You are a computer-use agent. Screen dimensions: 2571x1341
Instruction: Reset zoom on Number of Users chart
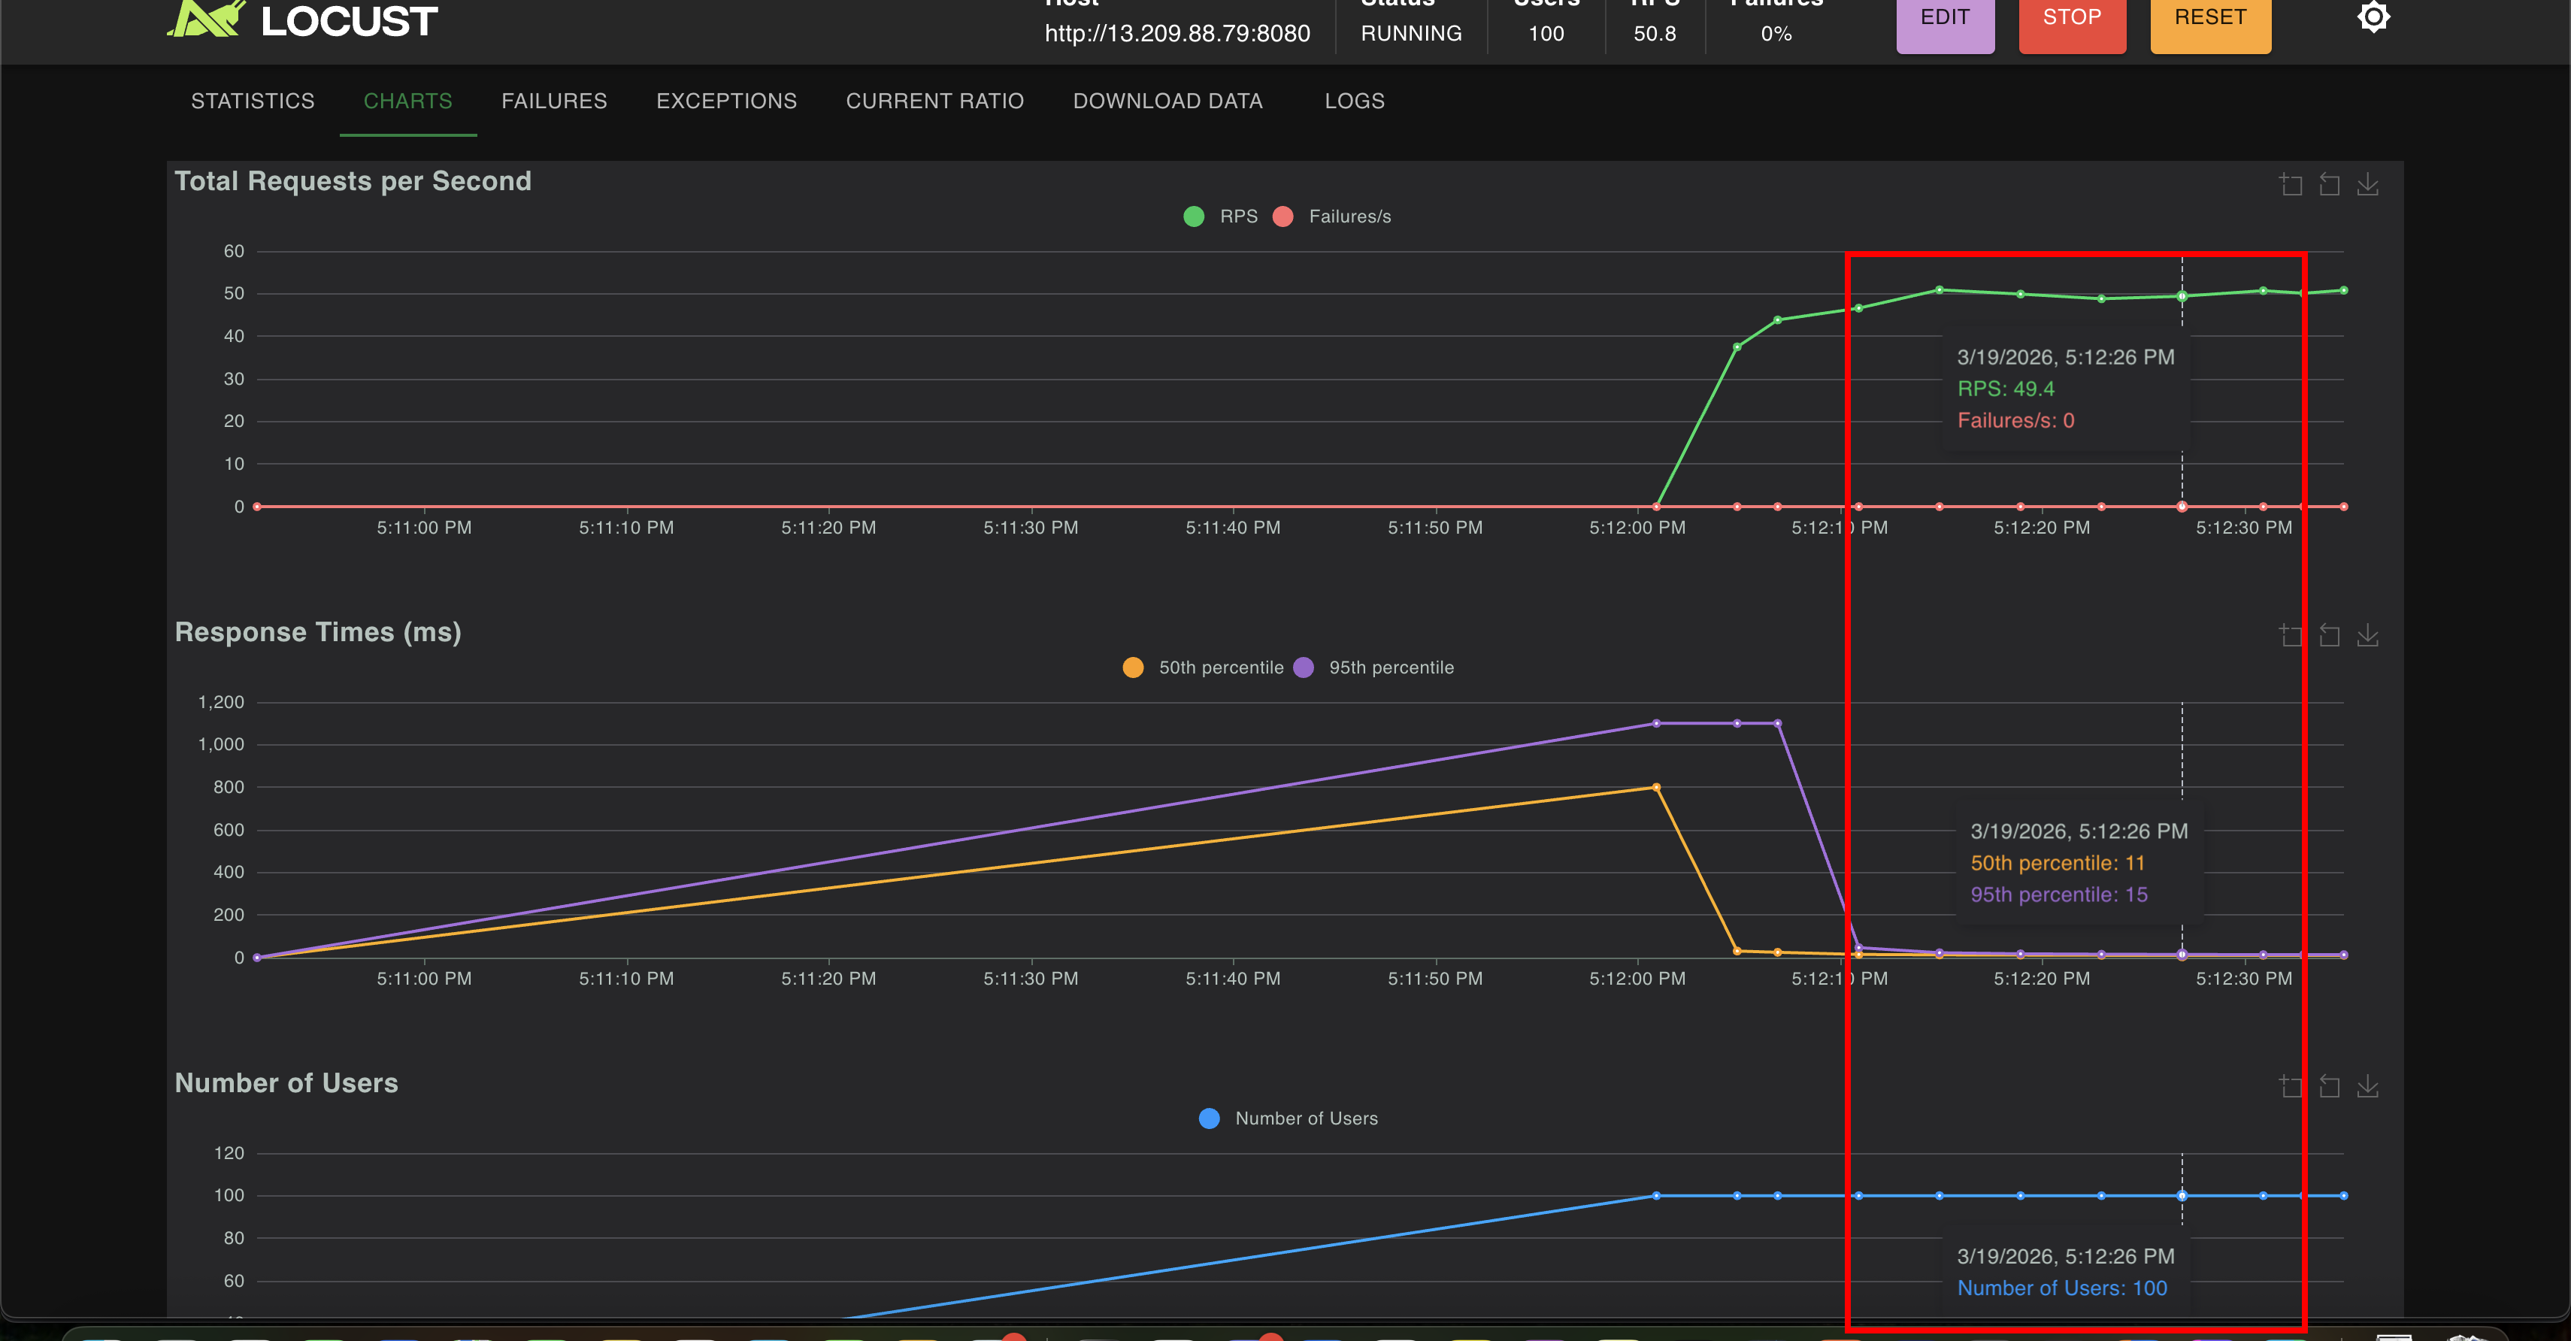[x=2330, y=1087]
